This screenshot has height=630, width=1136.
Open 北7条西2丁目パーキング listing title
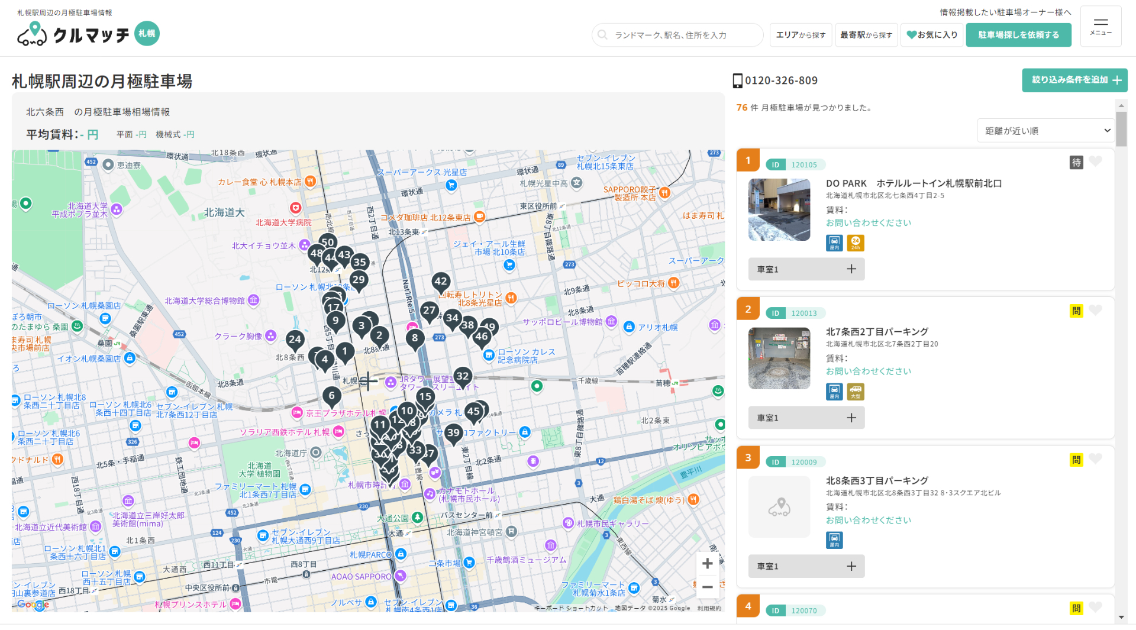[x=877, y=332]
